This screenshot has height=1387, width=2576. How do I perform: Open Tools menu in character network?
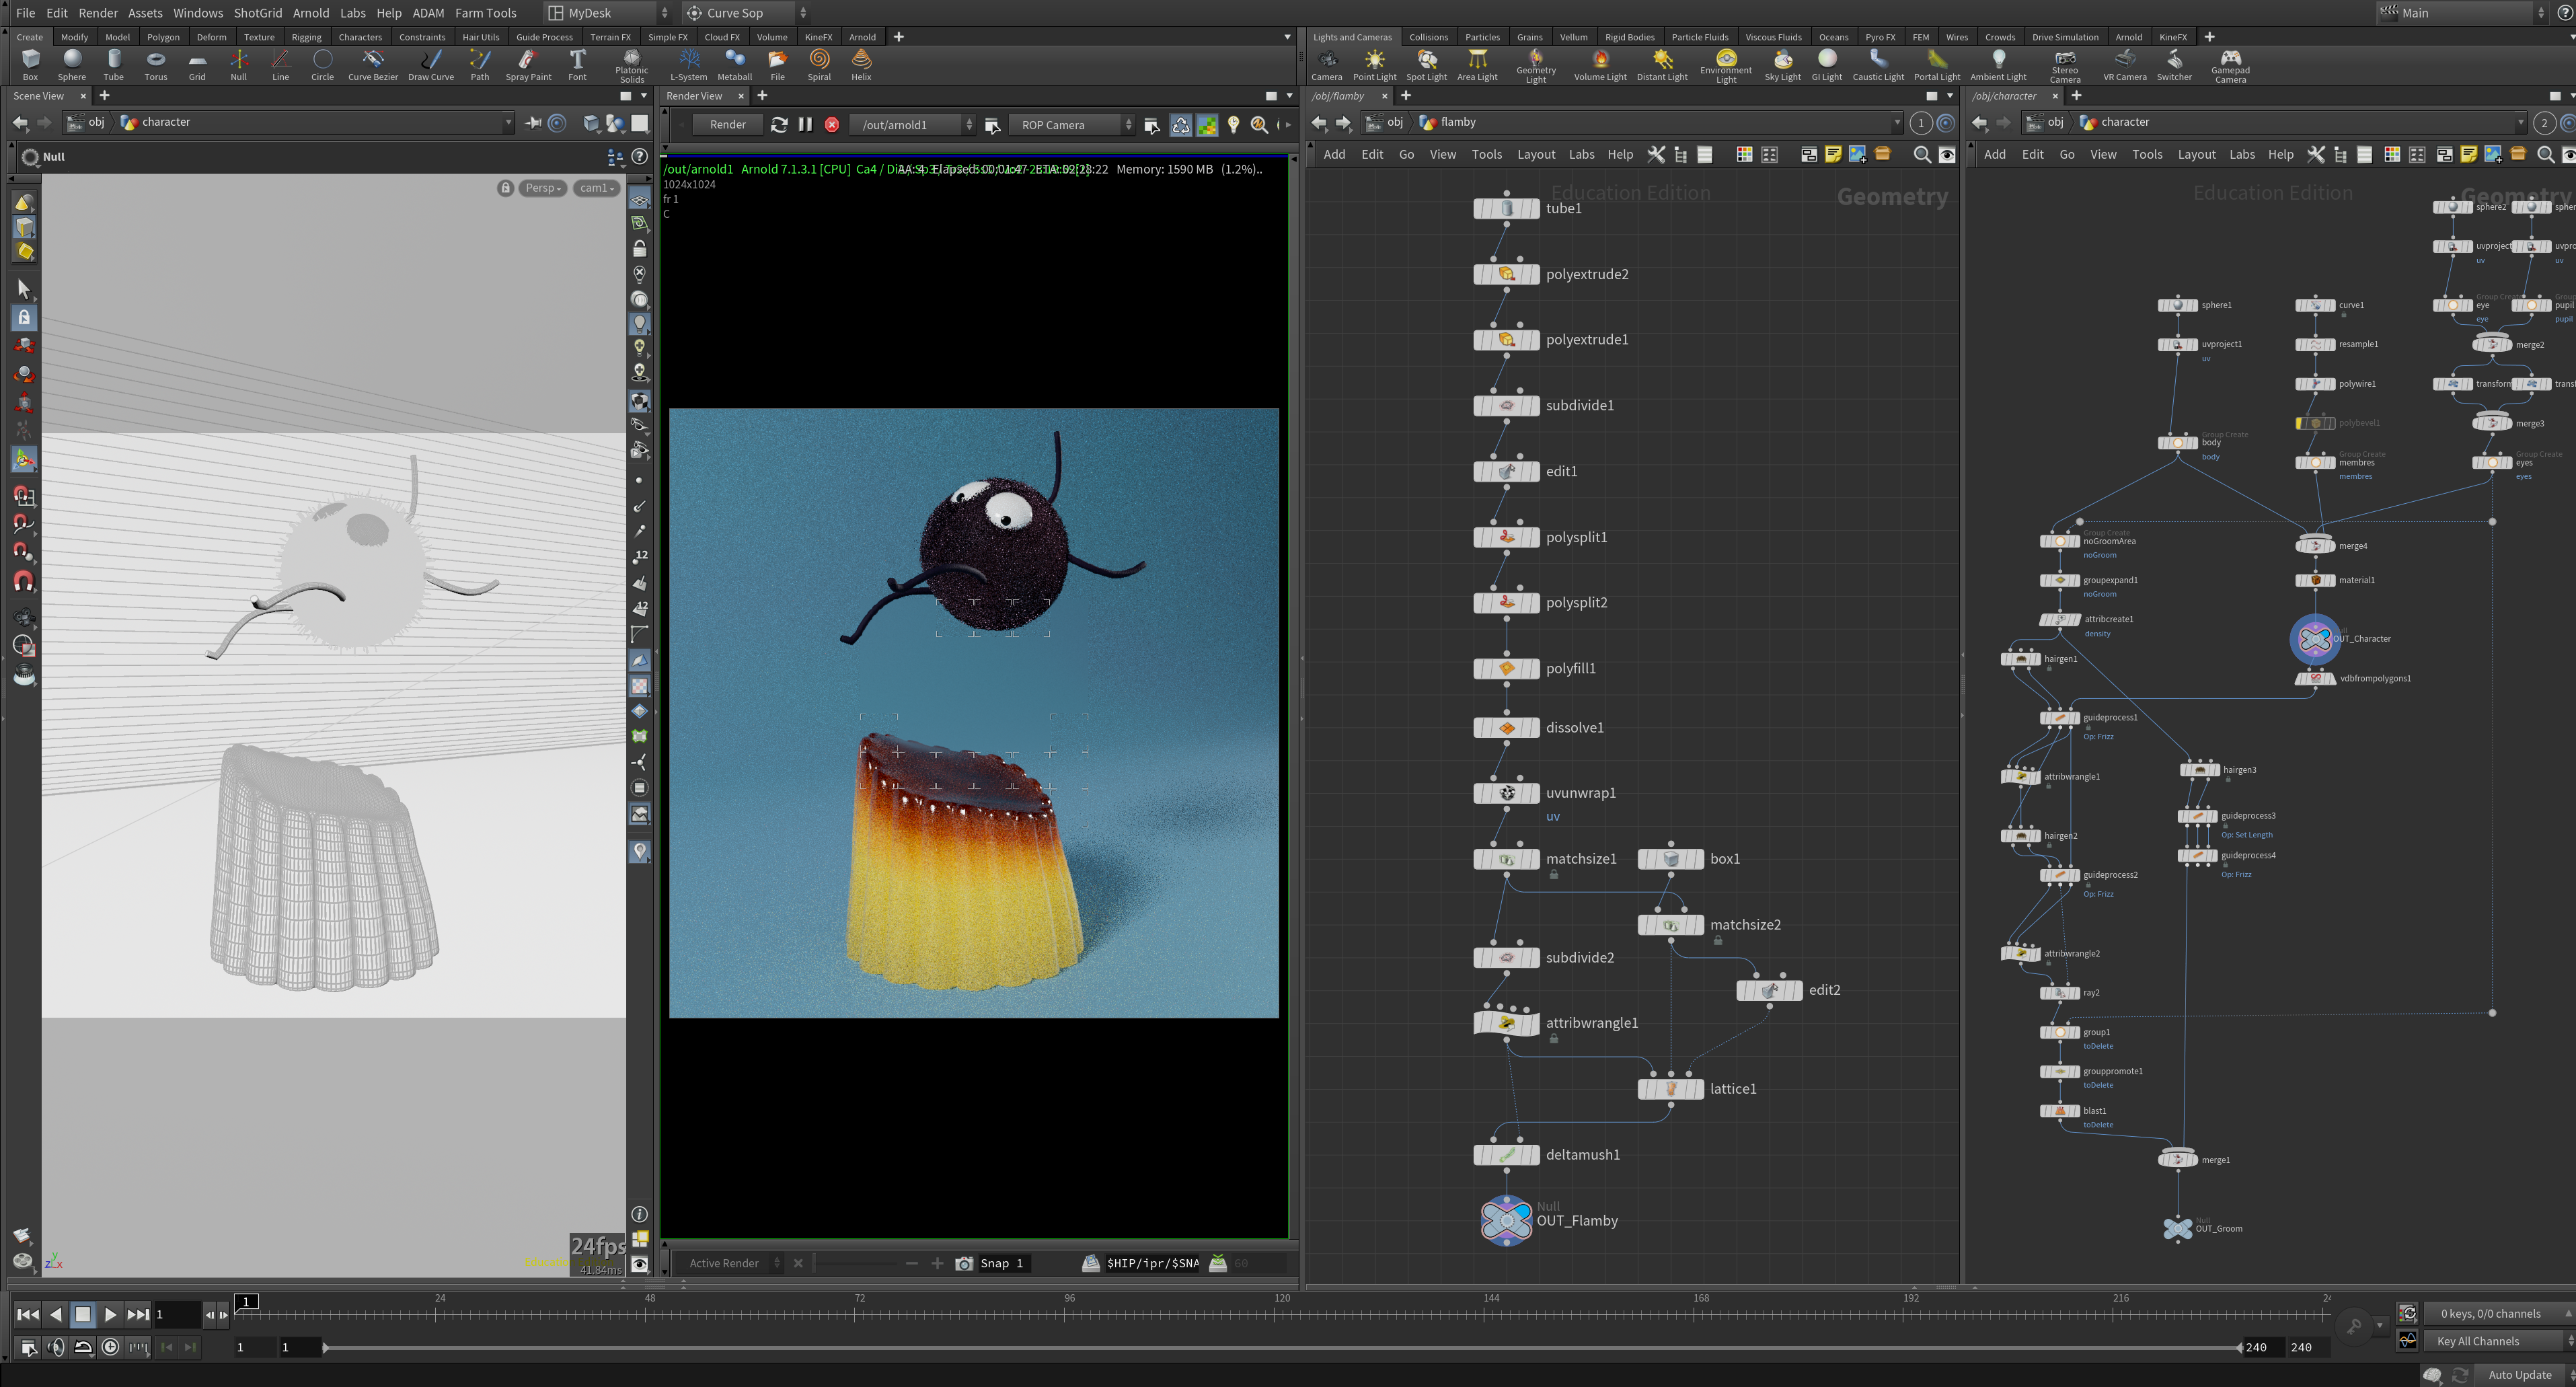click(2147, 154)
